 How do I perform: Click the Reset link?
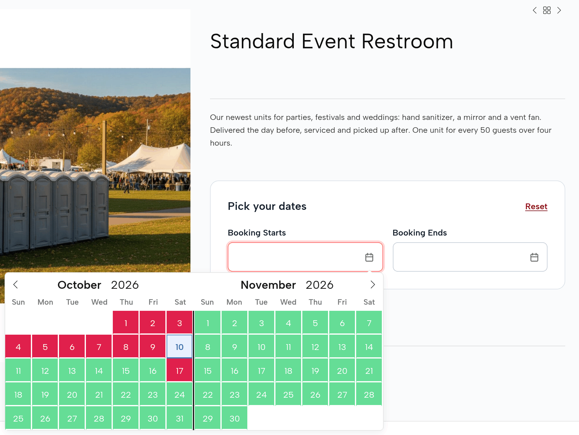tap(536, 206)
